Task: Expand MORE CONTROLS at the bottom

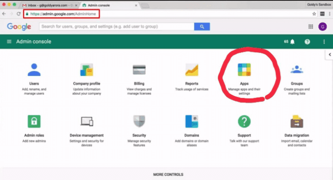Action: coord(168,174)
